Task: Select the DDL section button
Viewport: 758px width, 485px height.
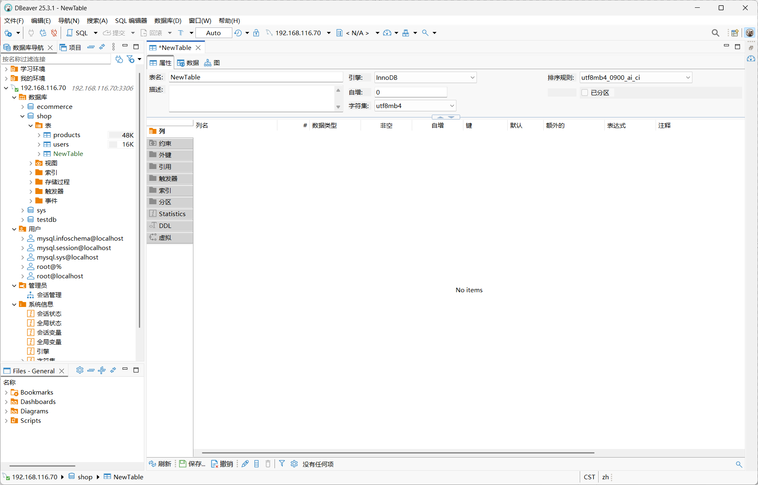Action: 170,226
